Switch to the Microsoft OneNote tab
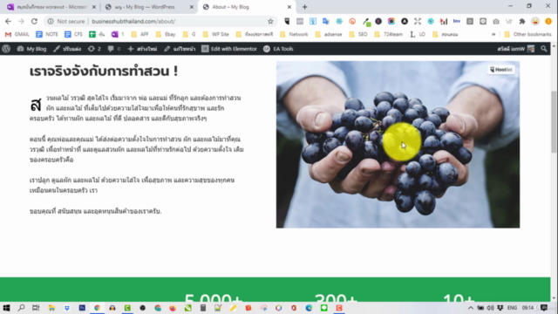Screen dimensions: 558x314 [51, 7]
